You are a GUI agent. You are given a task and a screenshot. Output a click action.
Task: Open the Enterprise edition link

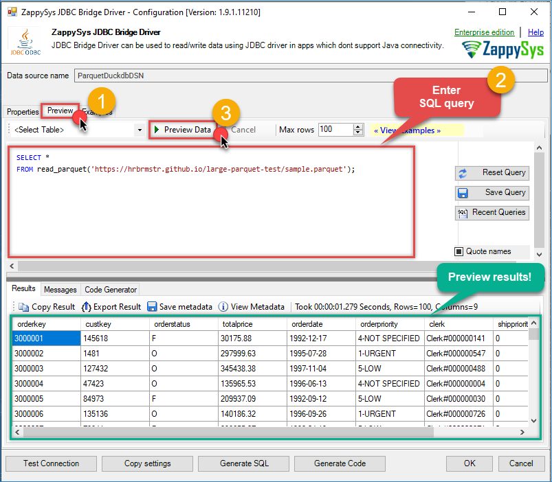click(x=484, y=32)
